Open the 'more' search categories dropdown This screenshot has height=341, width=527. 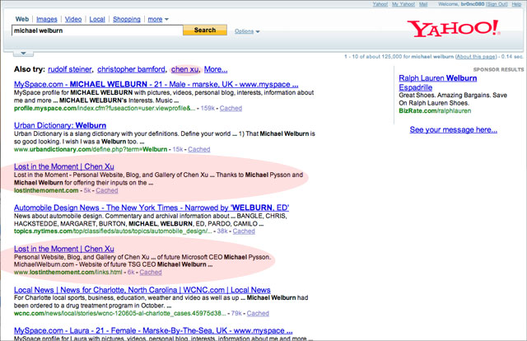point(158,19)
